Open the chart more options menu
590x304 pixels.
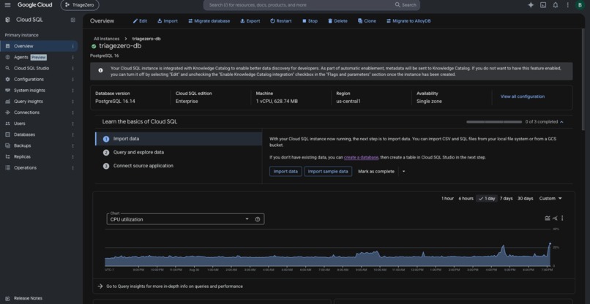coord(562,218)
